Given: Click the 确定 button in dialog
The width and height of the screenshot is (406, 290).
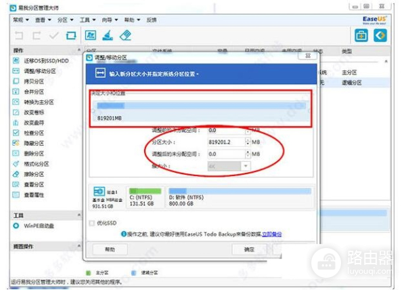Looking at the screenshot, I should coord(248,249).
